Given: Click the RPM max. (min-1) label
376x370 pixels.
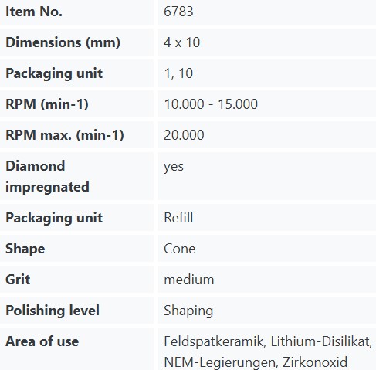Looking at the screenshot, I should pos(65,135).
